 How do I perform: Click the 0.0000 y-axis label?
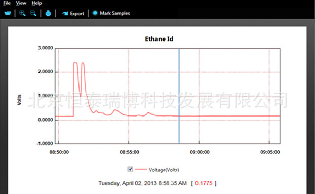coord(46,120)
